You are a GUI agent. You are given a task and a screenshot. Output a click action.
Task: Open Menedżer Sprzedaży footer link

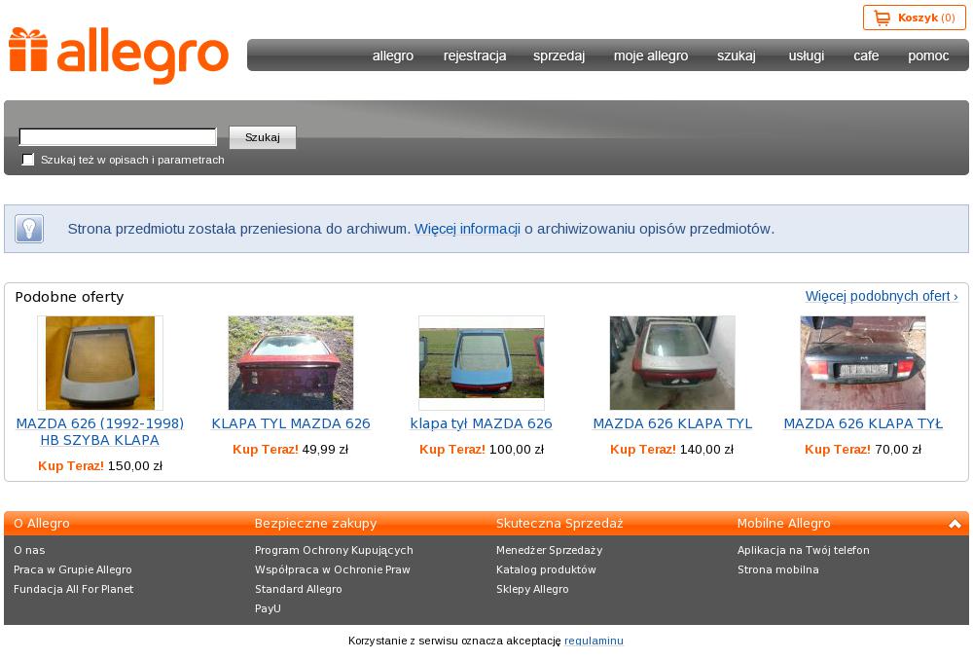click(549, 551)
